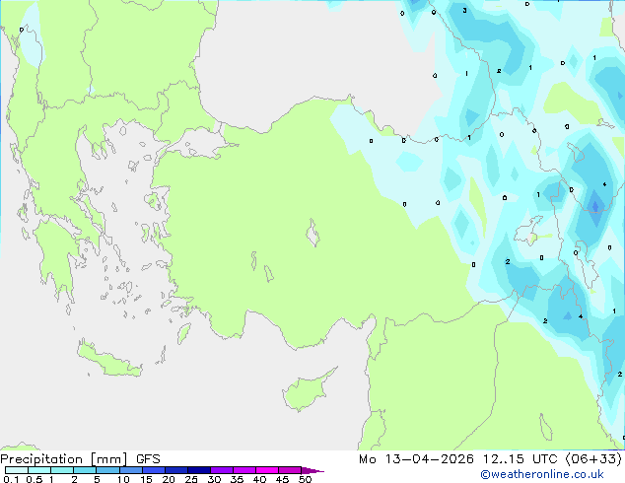Click the 45–50 mm legend swatch
Viewport: 625px width, 483px height.
(290, 470)
